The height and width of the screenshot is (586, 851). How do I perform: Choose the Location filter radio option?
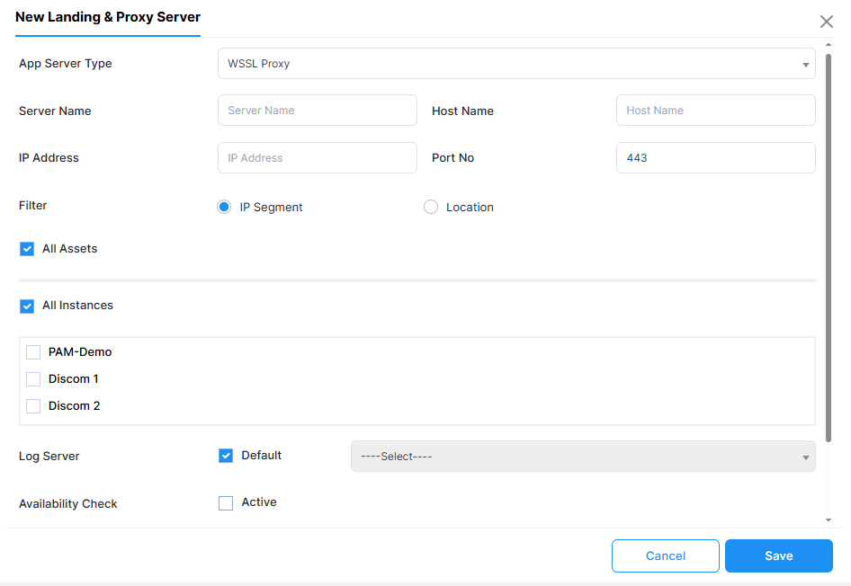(431, 207)
